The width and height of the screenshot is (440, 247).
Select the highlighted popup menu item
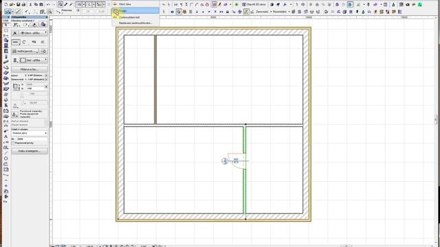tap(136, 11)
